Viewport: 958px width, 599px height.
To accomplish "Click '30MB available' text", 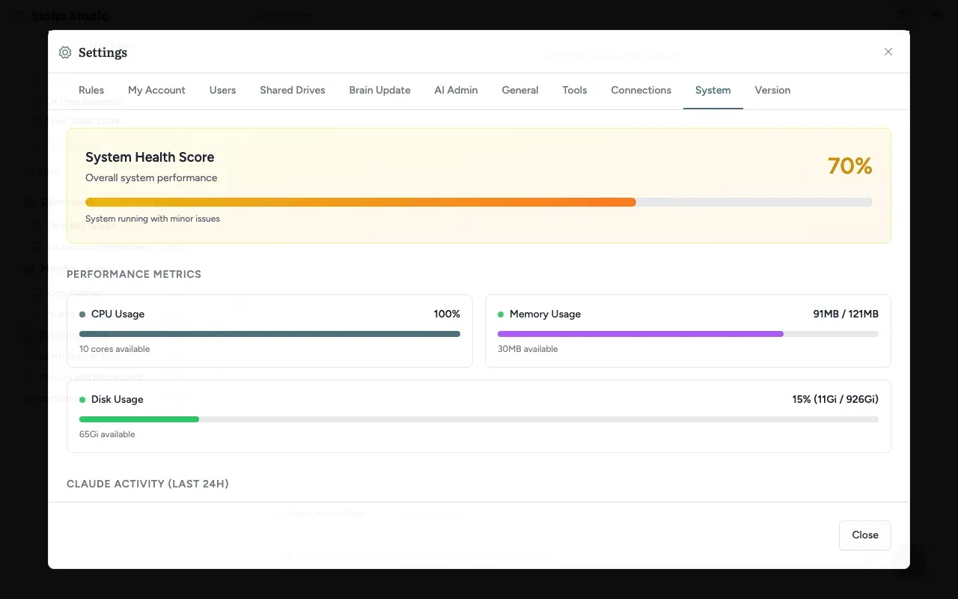I will (x=528, y=349).
